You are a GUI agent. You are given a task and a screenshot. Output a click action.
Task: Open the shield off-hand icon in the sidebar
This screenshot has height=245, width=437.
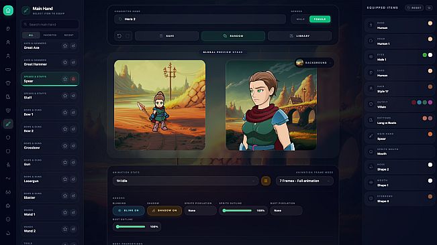click(8, 137)
